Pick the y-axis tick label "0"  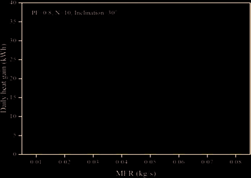tap(15, 154)
